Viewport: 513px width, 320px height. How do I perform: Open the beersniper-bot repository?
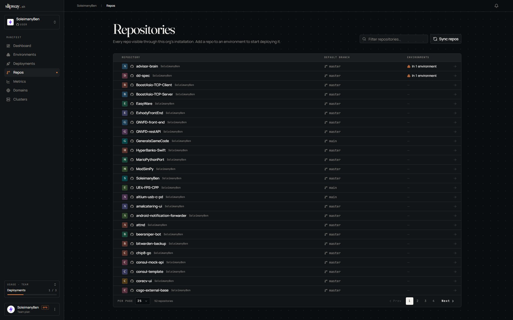coord(148,234)
